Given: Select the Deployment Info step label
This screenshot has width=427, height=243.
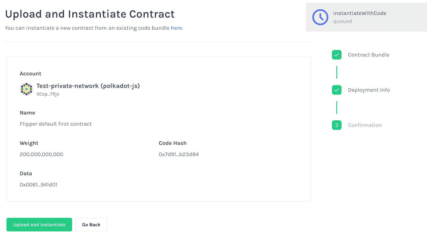Looking at the screenshot, I should point(369,90).
